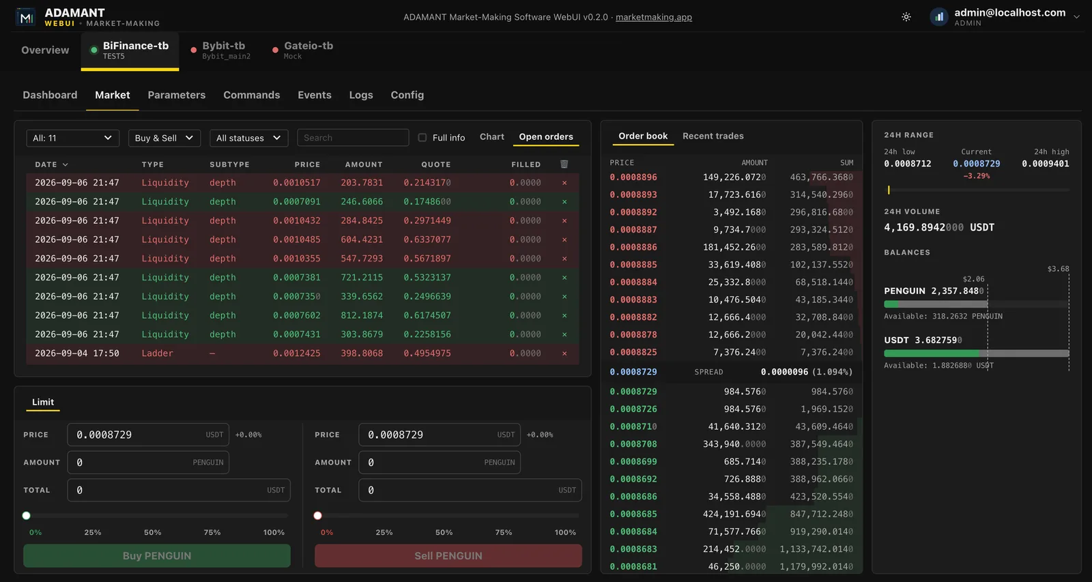Click the admin account avatar icon
This screenshot has width=1092, height=582.
pos(939,17)
